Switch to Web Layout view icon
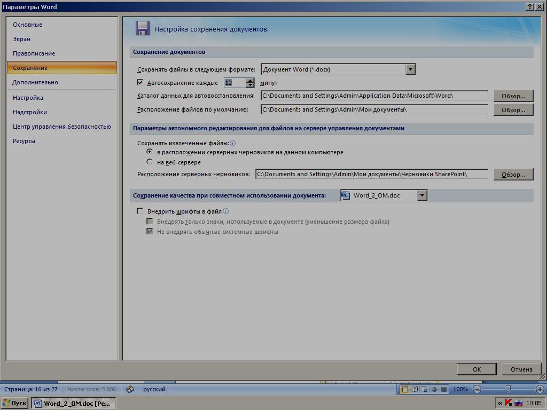The width and height of the screenshot is (547, 410). (x=424, y=389)
